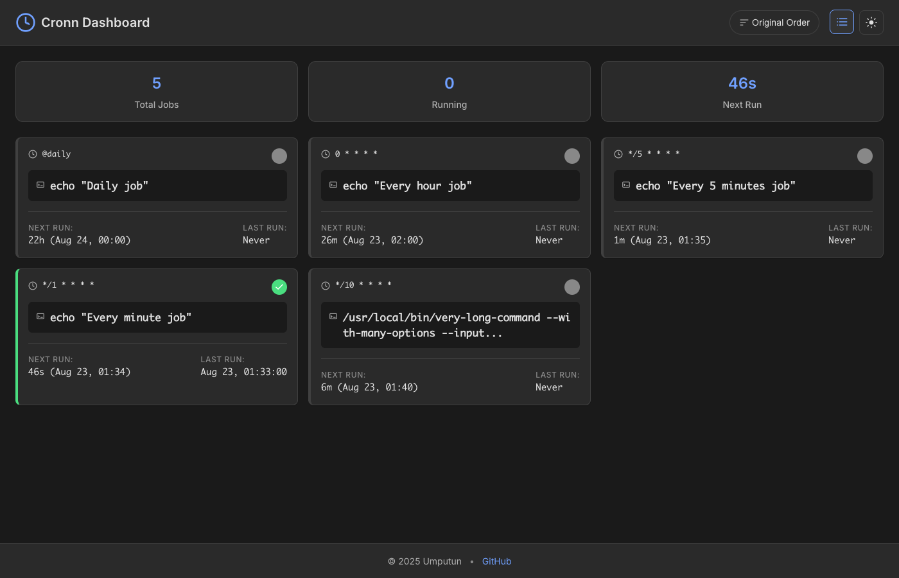Toggle the list view layout button
The height and width of the screenshot is (578, 899).
pos(842,22)
